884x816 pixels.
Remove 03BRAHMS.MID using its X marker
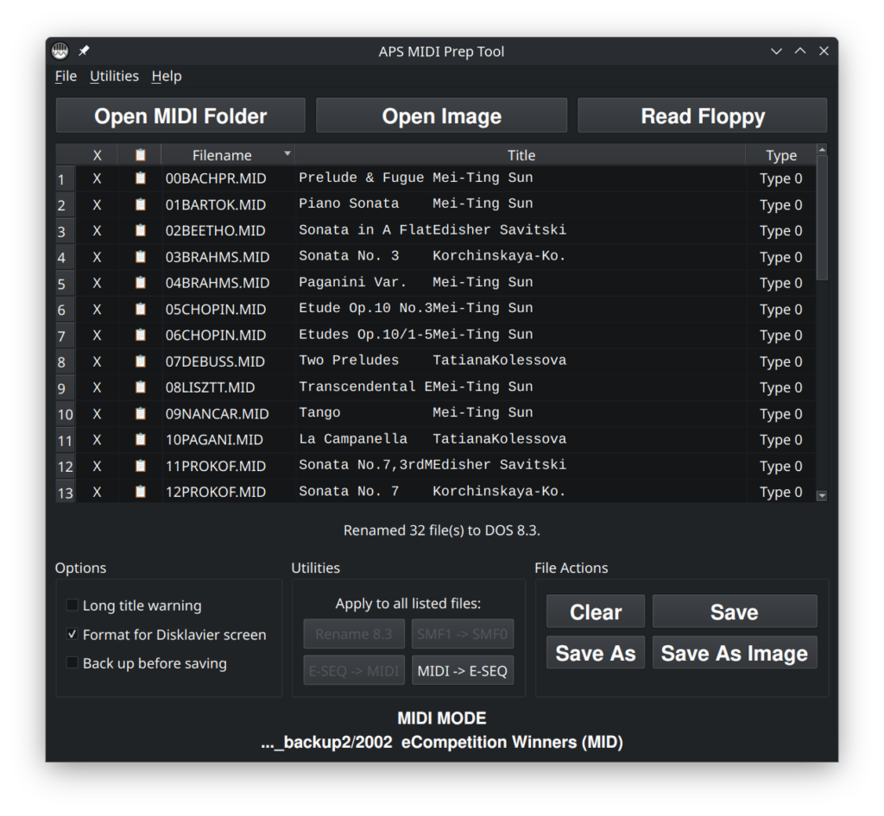pos(97,256)
